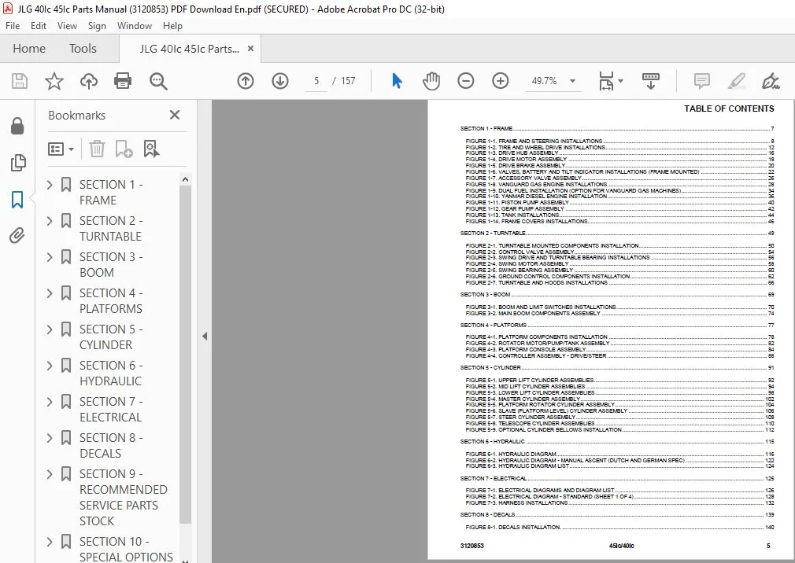Screen dimensions: 795x563
Task: Open the scrolling mode read tool
Action: pos(650,81)
